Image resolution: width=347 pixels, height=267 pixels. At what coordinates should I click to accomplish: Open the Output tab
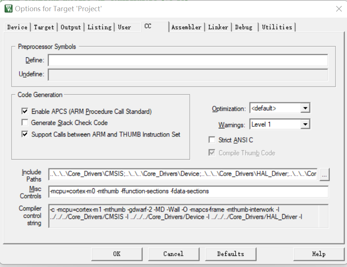[x=71, y=27]
